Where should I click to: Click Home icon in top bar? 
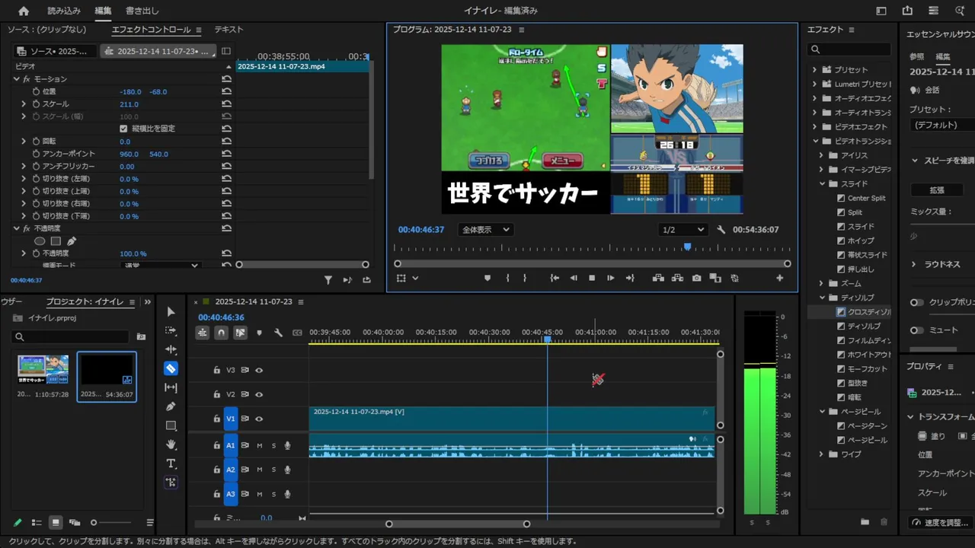tap(24, 11)
